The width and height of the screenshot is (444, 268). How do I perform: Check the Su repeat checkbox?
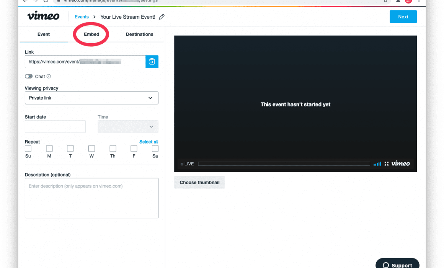click(28, 149)
